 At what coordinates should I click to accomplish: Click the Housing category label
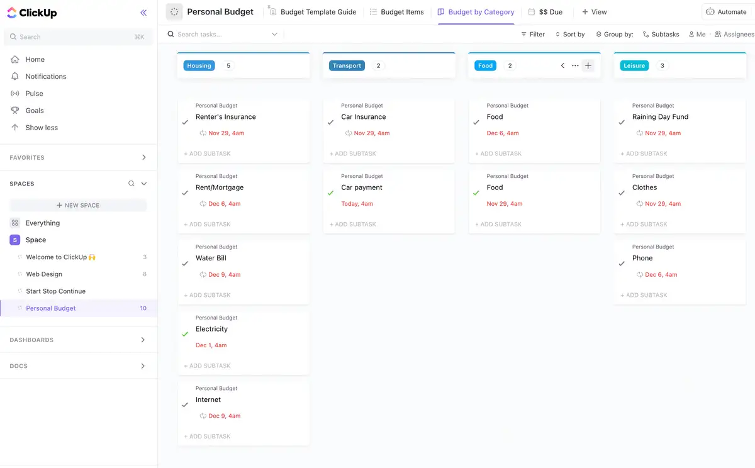click(199, 65)
